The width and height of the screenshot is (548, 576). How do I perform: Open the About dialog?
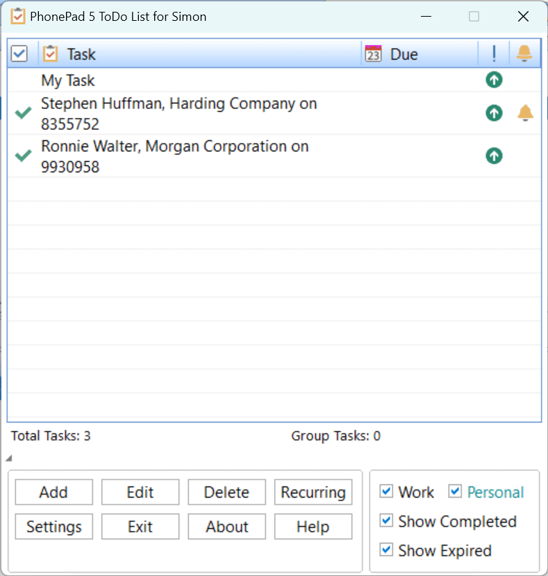[x=226, y=527]
